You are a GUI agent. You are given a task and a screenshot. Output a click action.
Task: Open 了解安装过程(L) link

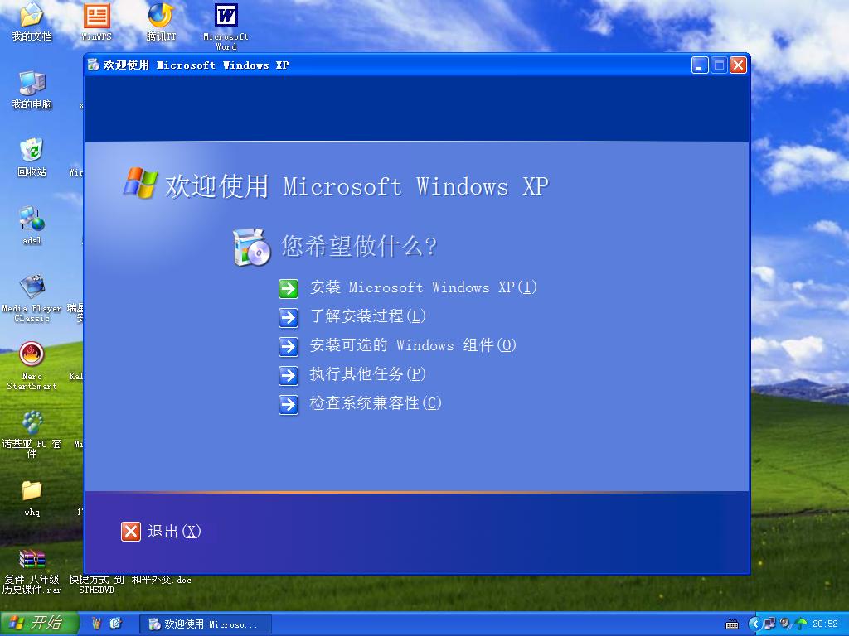[x=367, y=316]
